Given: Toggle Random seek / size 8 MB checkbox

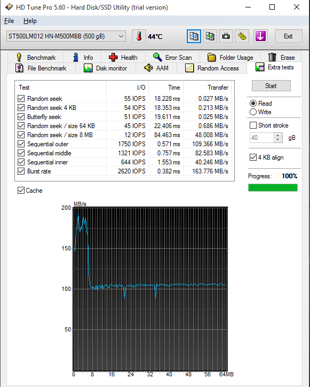Looking at the screenshot, I should pos(21,135).
